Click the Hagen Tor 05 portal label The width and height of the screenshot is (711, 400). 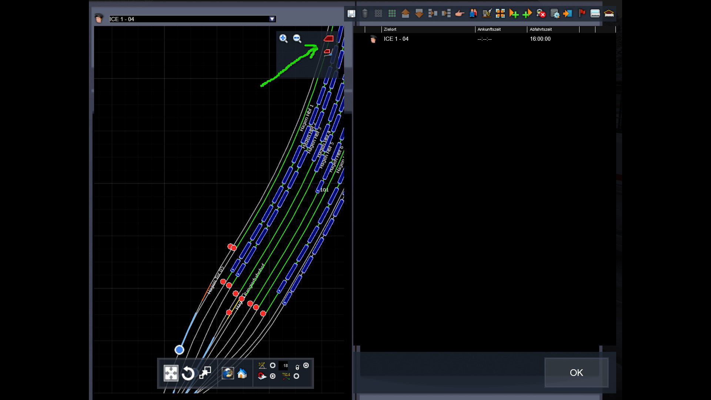pos(215,280)
